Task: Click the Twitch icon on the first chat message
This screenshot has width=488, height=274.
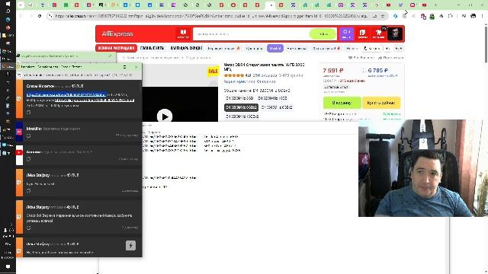Action: point(19,99)
